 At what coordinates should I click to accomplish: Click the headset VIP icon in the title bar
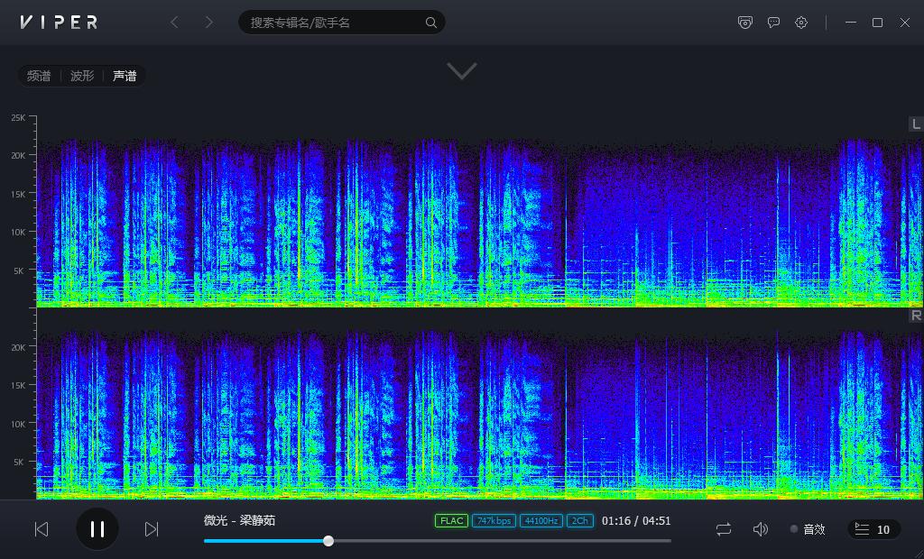click(x=745, y=23)
